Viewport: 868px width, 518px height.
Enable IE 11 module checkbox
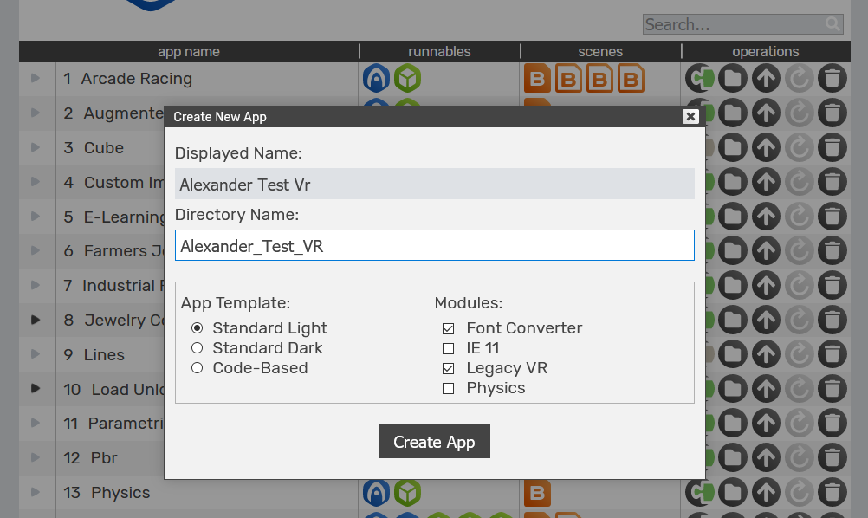pos(449,348)
